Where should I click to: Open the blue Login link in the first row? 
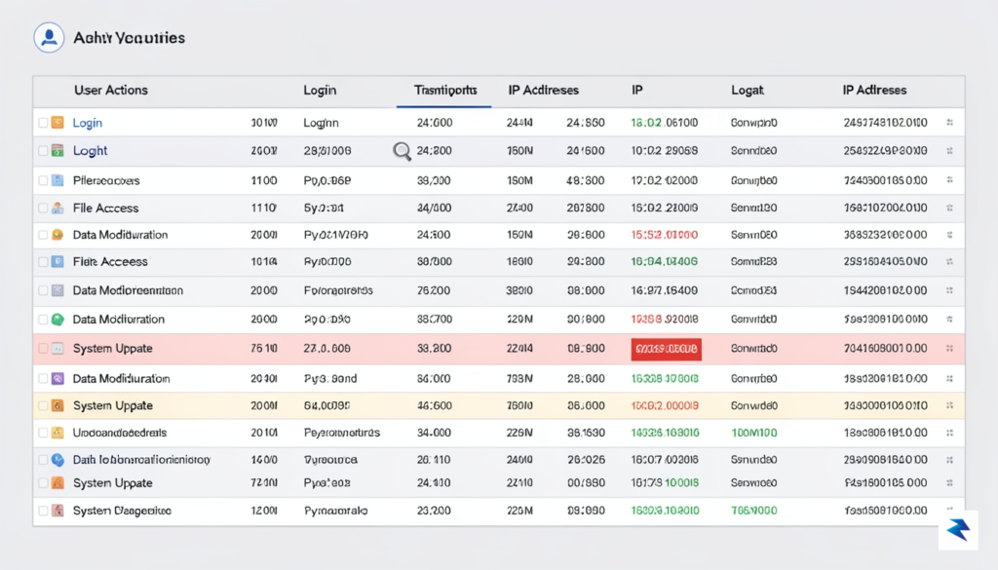(87, 123)
